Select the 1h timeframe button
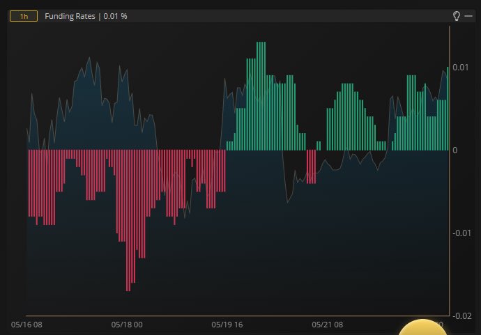481x335 pixels. point(24,16)
